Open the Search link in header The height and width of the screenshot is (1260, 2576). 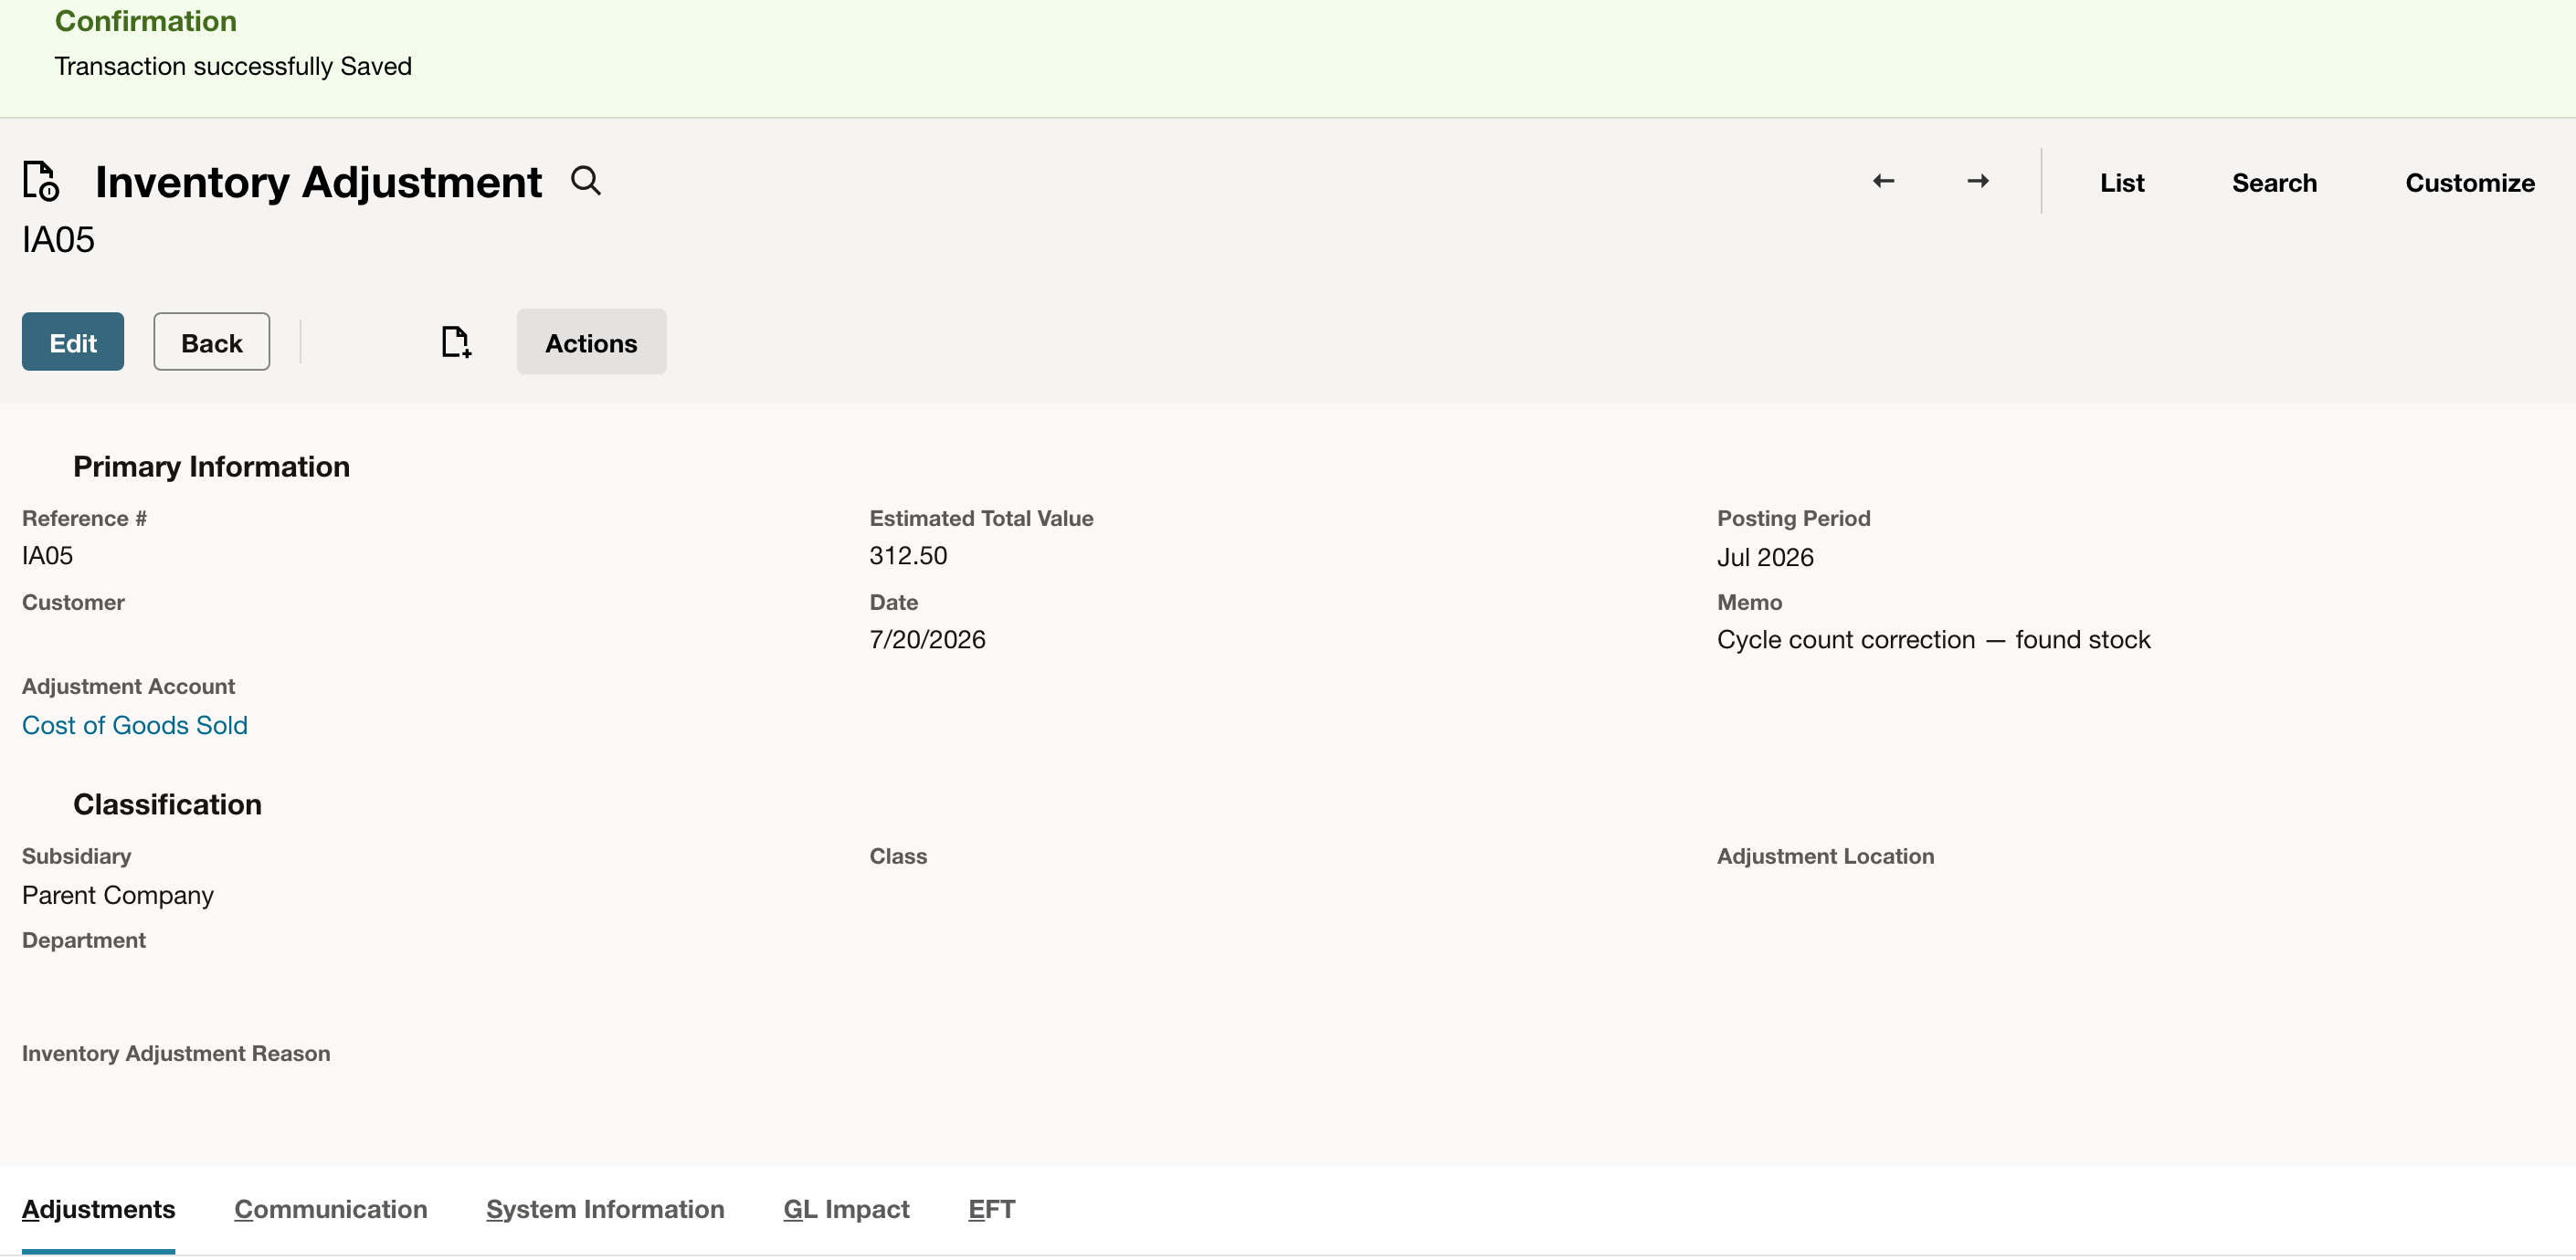[2273, 183]
